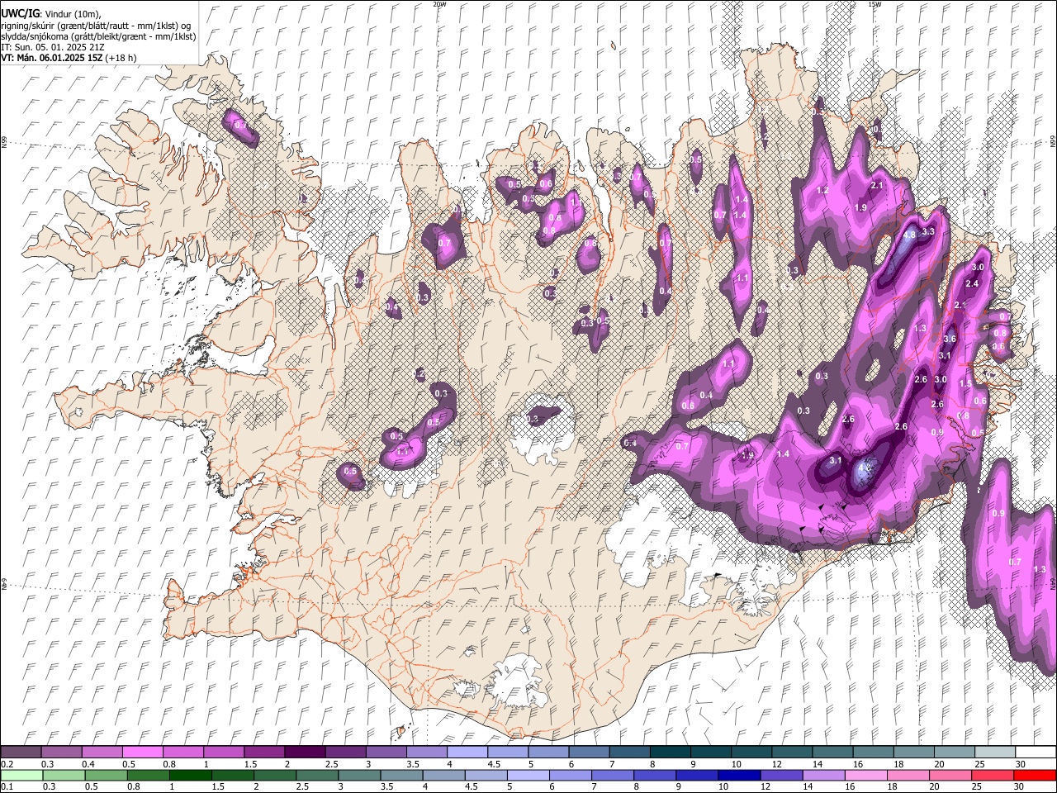Click the 20W longitude label at the top
The image size is (1057, 793).
pos(439,4)
